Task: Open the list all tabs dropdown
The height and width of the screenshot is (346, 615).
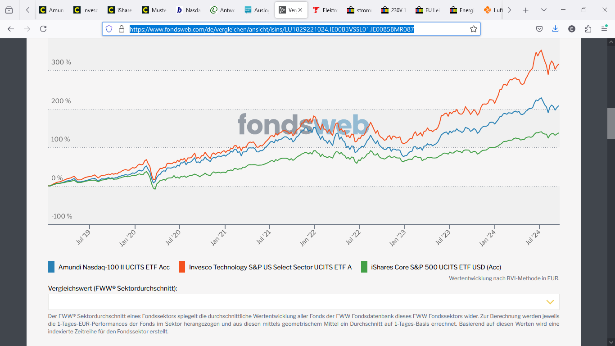Action: (544, 10)
